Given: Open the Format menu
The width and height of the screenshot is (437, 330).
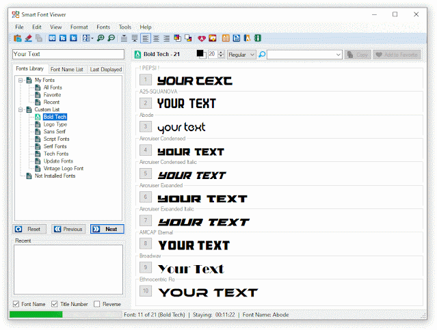Looking at the screenshot, I should point(79,27).
